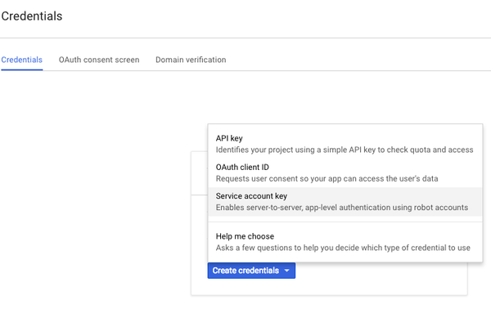Expand the Create credentials dropdown arrow
This screenshot has height=327, width=491.
[286, 271]
